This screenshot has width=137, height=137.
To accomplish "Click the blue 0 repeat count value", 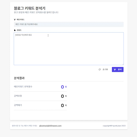I will pos(62,87).
